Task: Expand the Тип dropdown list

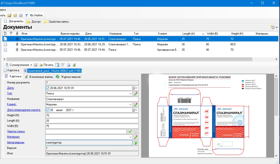Action: coord(130,94)
